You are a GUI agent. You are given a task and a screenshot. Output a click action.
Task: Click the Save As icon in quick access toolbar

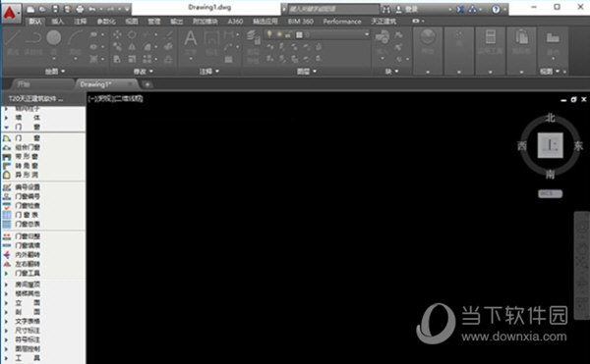coord(67,9)
